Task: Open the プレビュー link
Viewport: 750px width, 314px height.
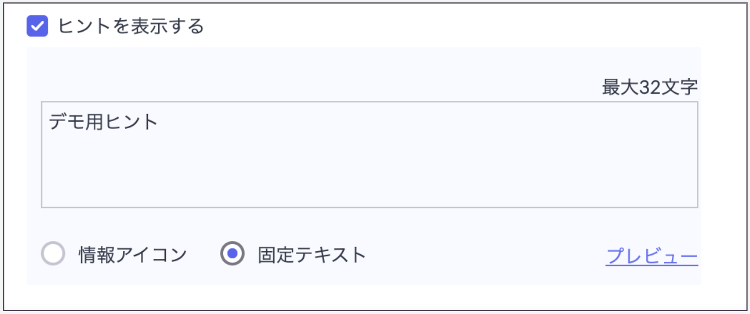Action: pos(652,256)
